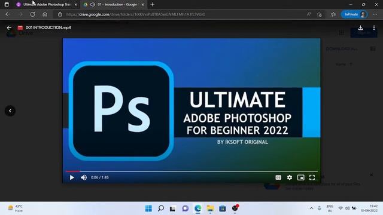
Task: Open Windows Search from taskbar
Action: tap(161, 208)
